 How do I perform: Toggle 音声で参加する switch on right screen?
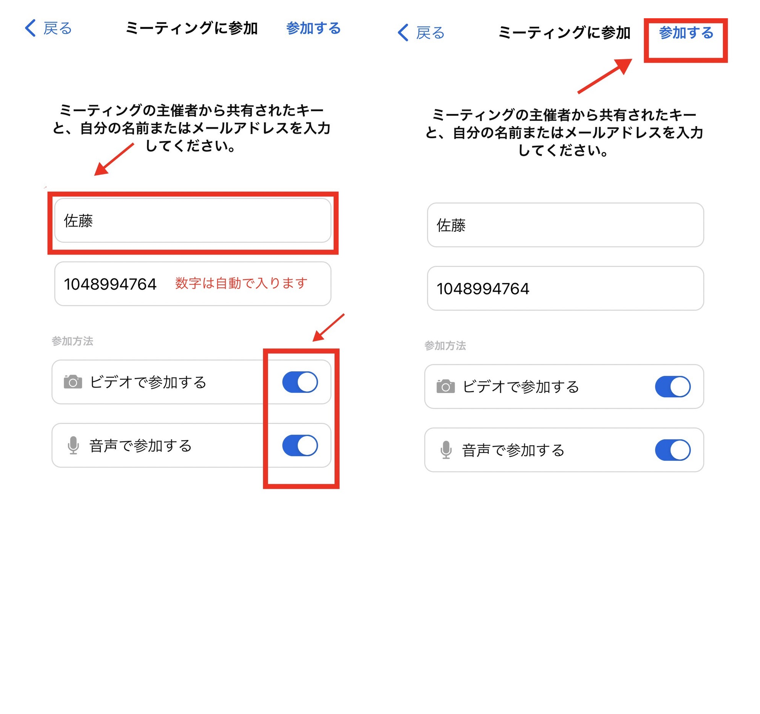point(673,450)
